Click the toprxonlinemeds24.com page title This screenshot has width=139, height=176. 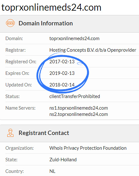(x=51, y=8)
